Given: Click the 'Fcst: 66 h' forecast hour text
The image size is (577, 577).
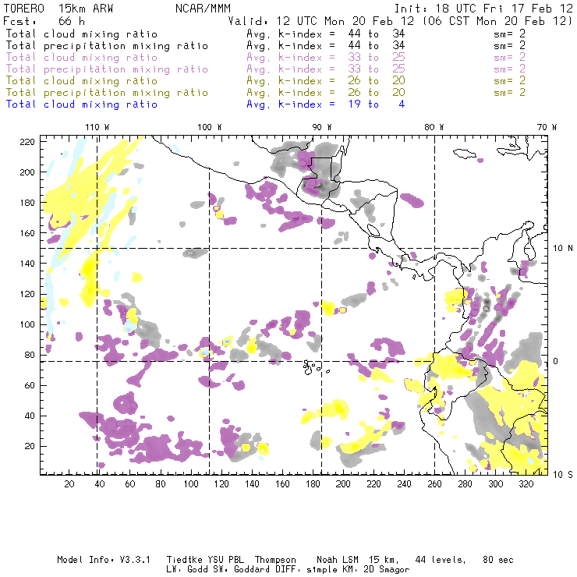Looking at the screenshot, I should coord(44,20).
